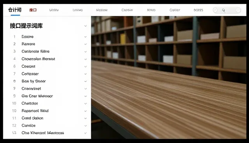This screenshot has height=143, width=249.
Task: Open the "Nealow" nav item
Action: 102,10
